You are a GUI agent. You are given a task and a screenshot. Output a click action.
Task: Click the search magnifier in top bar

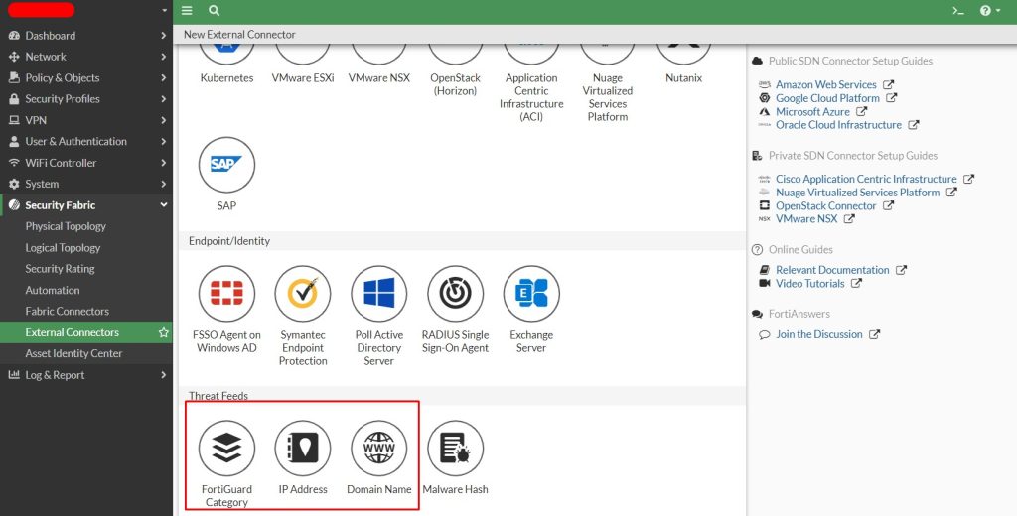click(x=215, y=11)
